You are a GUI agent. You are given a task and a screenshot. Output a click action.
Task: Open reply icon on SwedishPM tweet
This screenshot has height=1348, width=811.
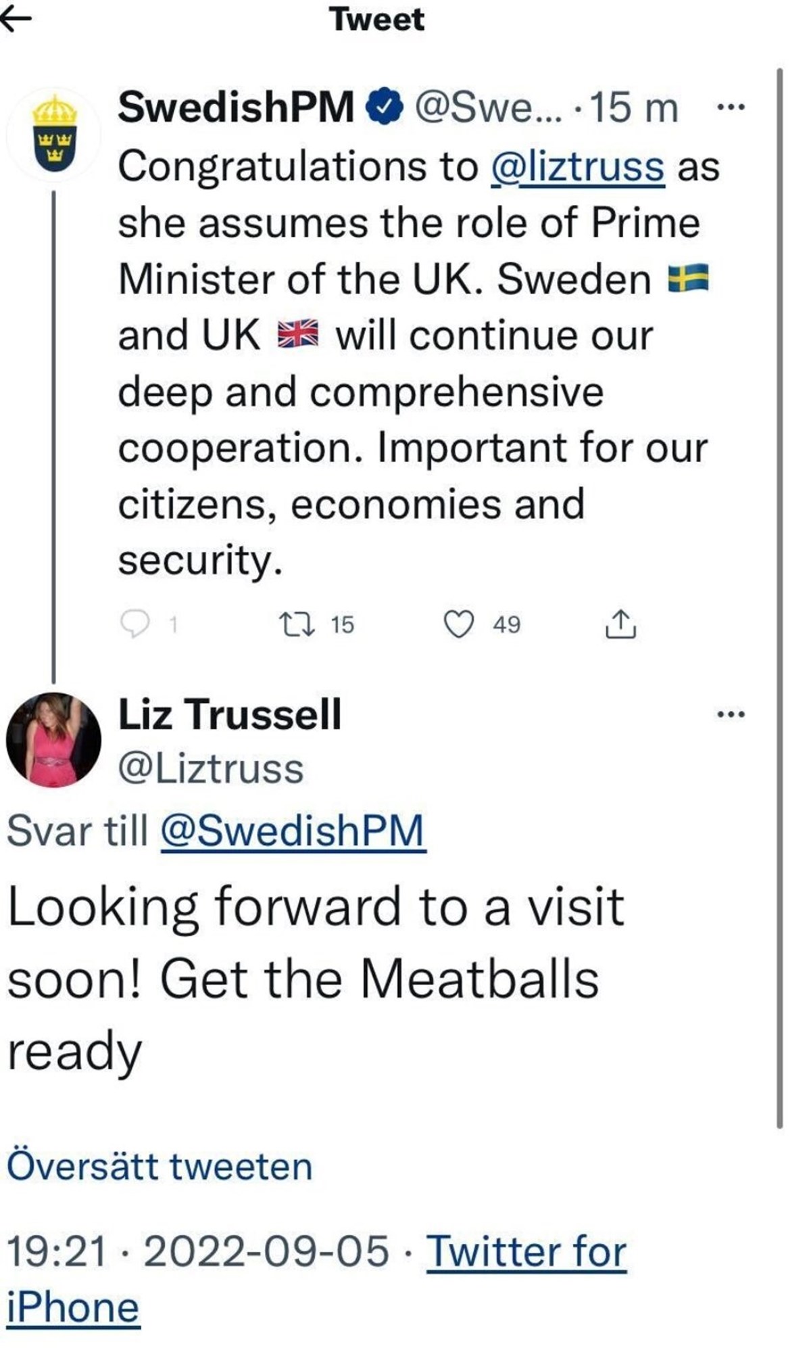pos(134,623)
